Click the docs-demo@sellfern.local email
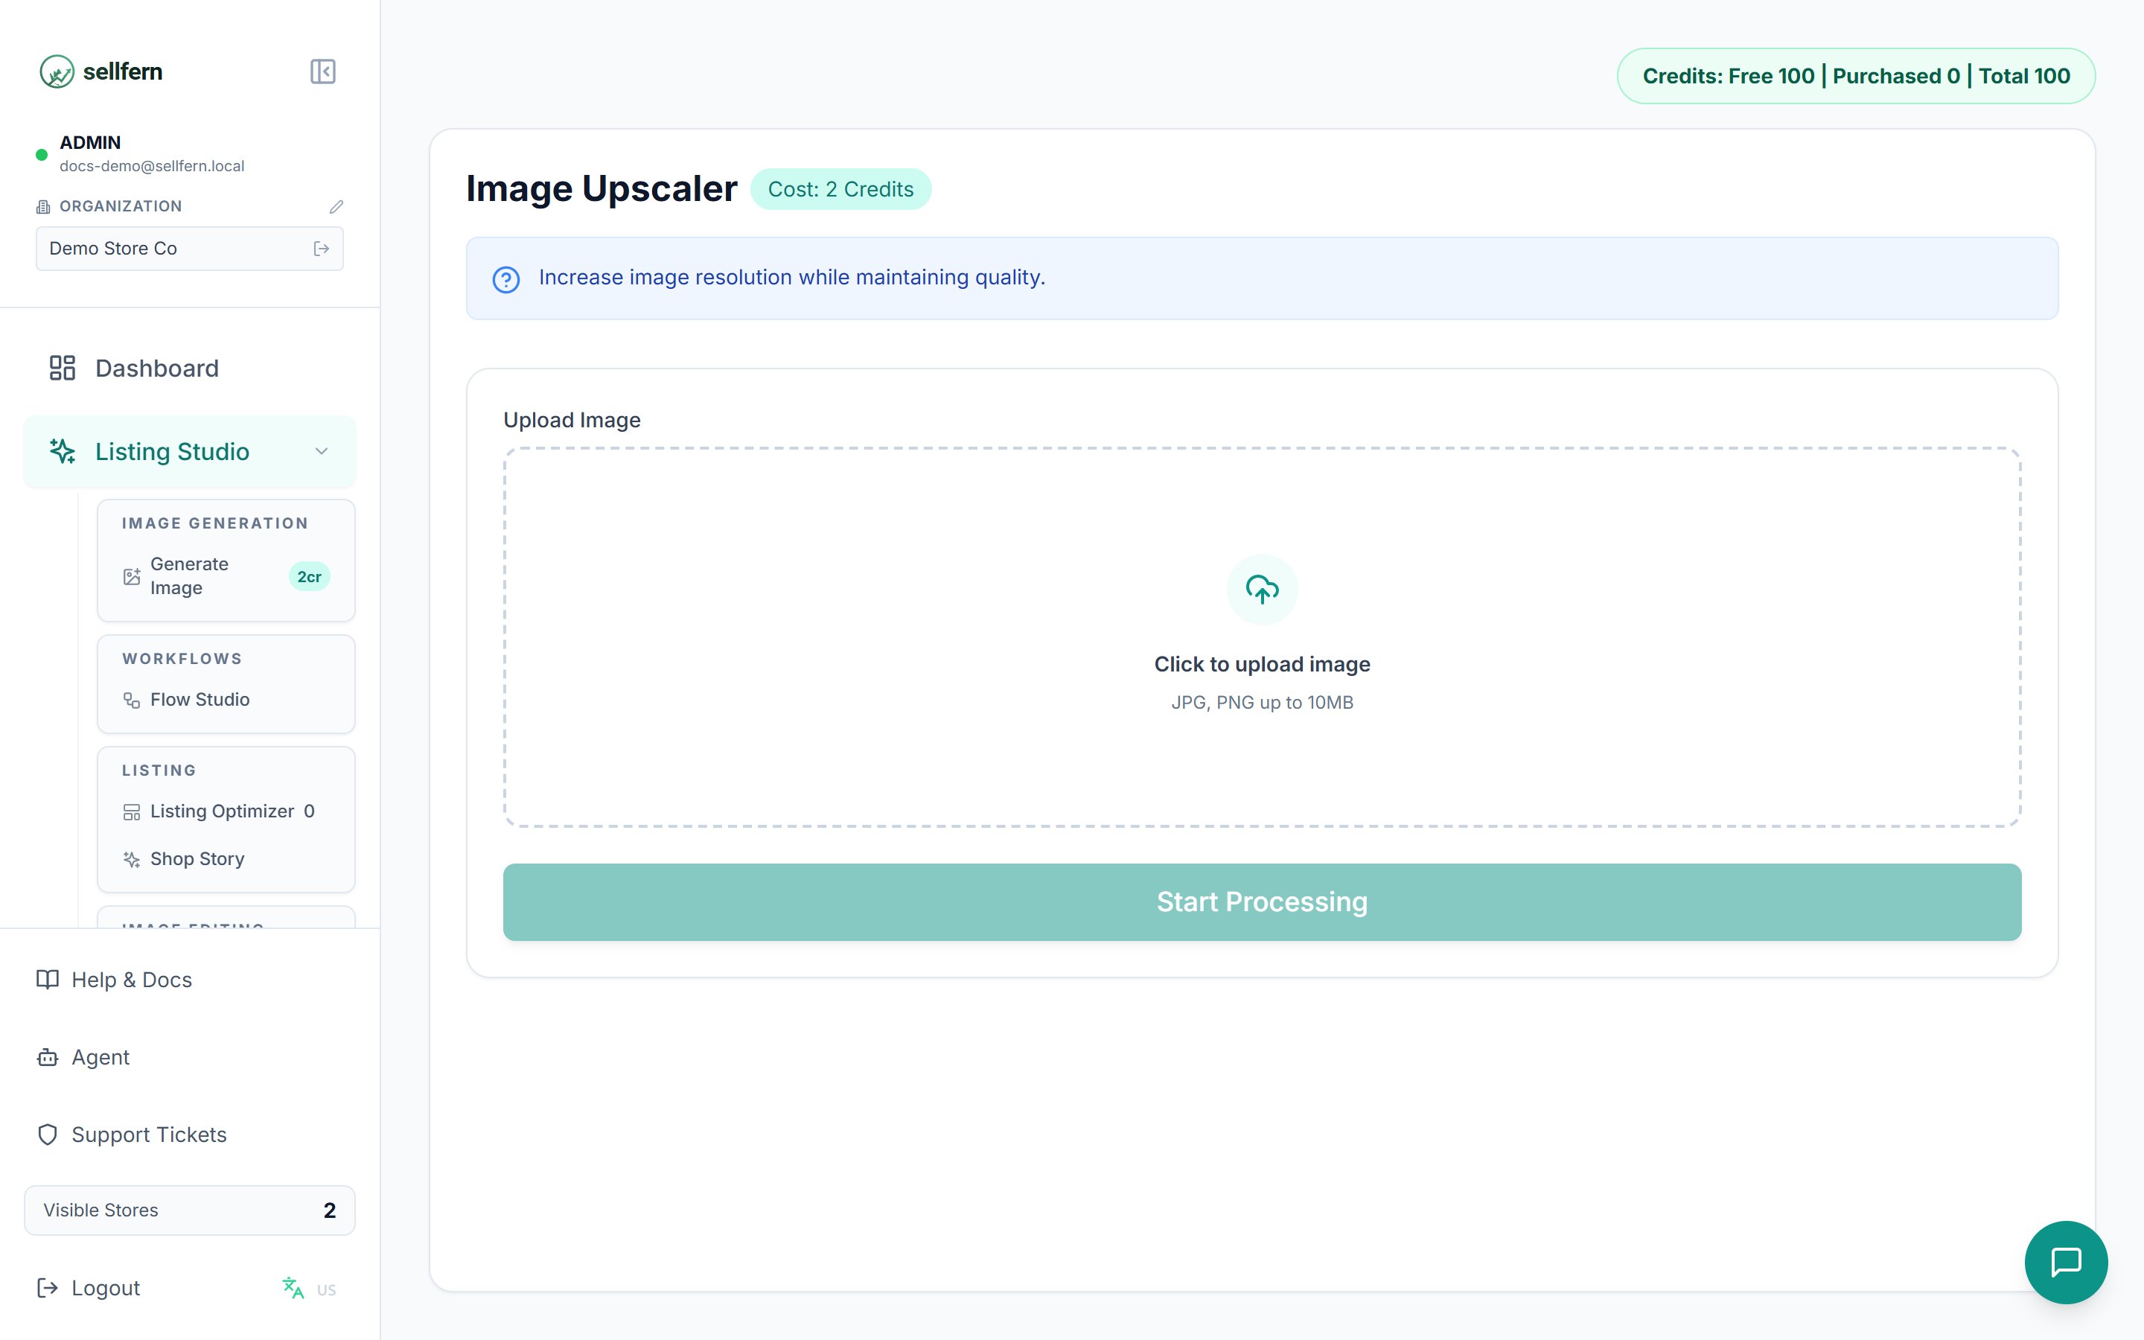The image size is (2144, 1340). coord(152,167)
